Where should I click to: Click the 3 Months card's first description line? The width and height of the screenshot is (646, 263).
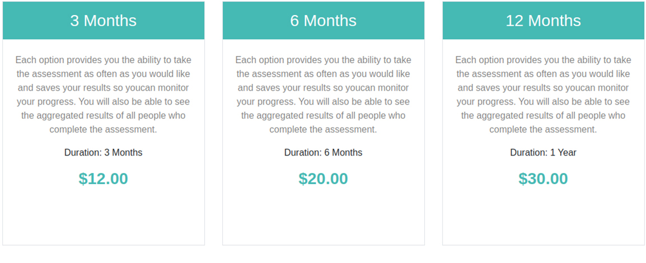104,60
